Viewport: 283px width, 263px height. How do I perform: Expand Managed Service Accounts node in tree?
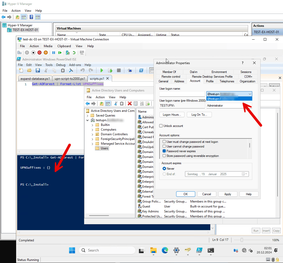[93, 144]
